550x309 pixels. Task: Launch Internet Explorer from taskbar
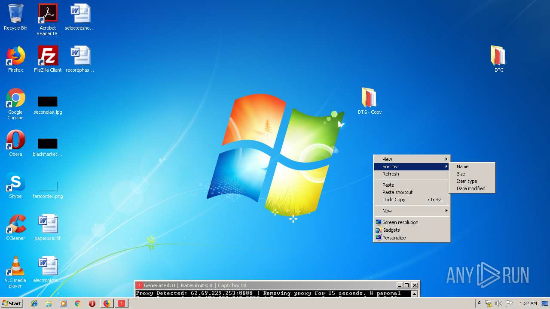pos(34,303)
